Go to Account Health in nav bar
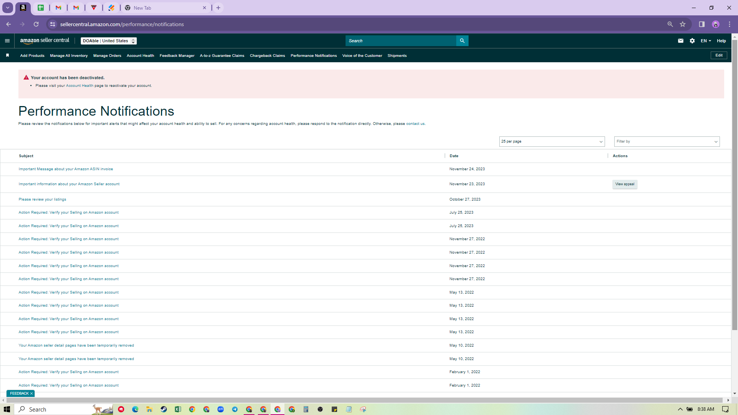 140,56
